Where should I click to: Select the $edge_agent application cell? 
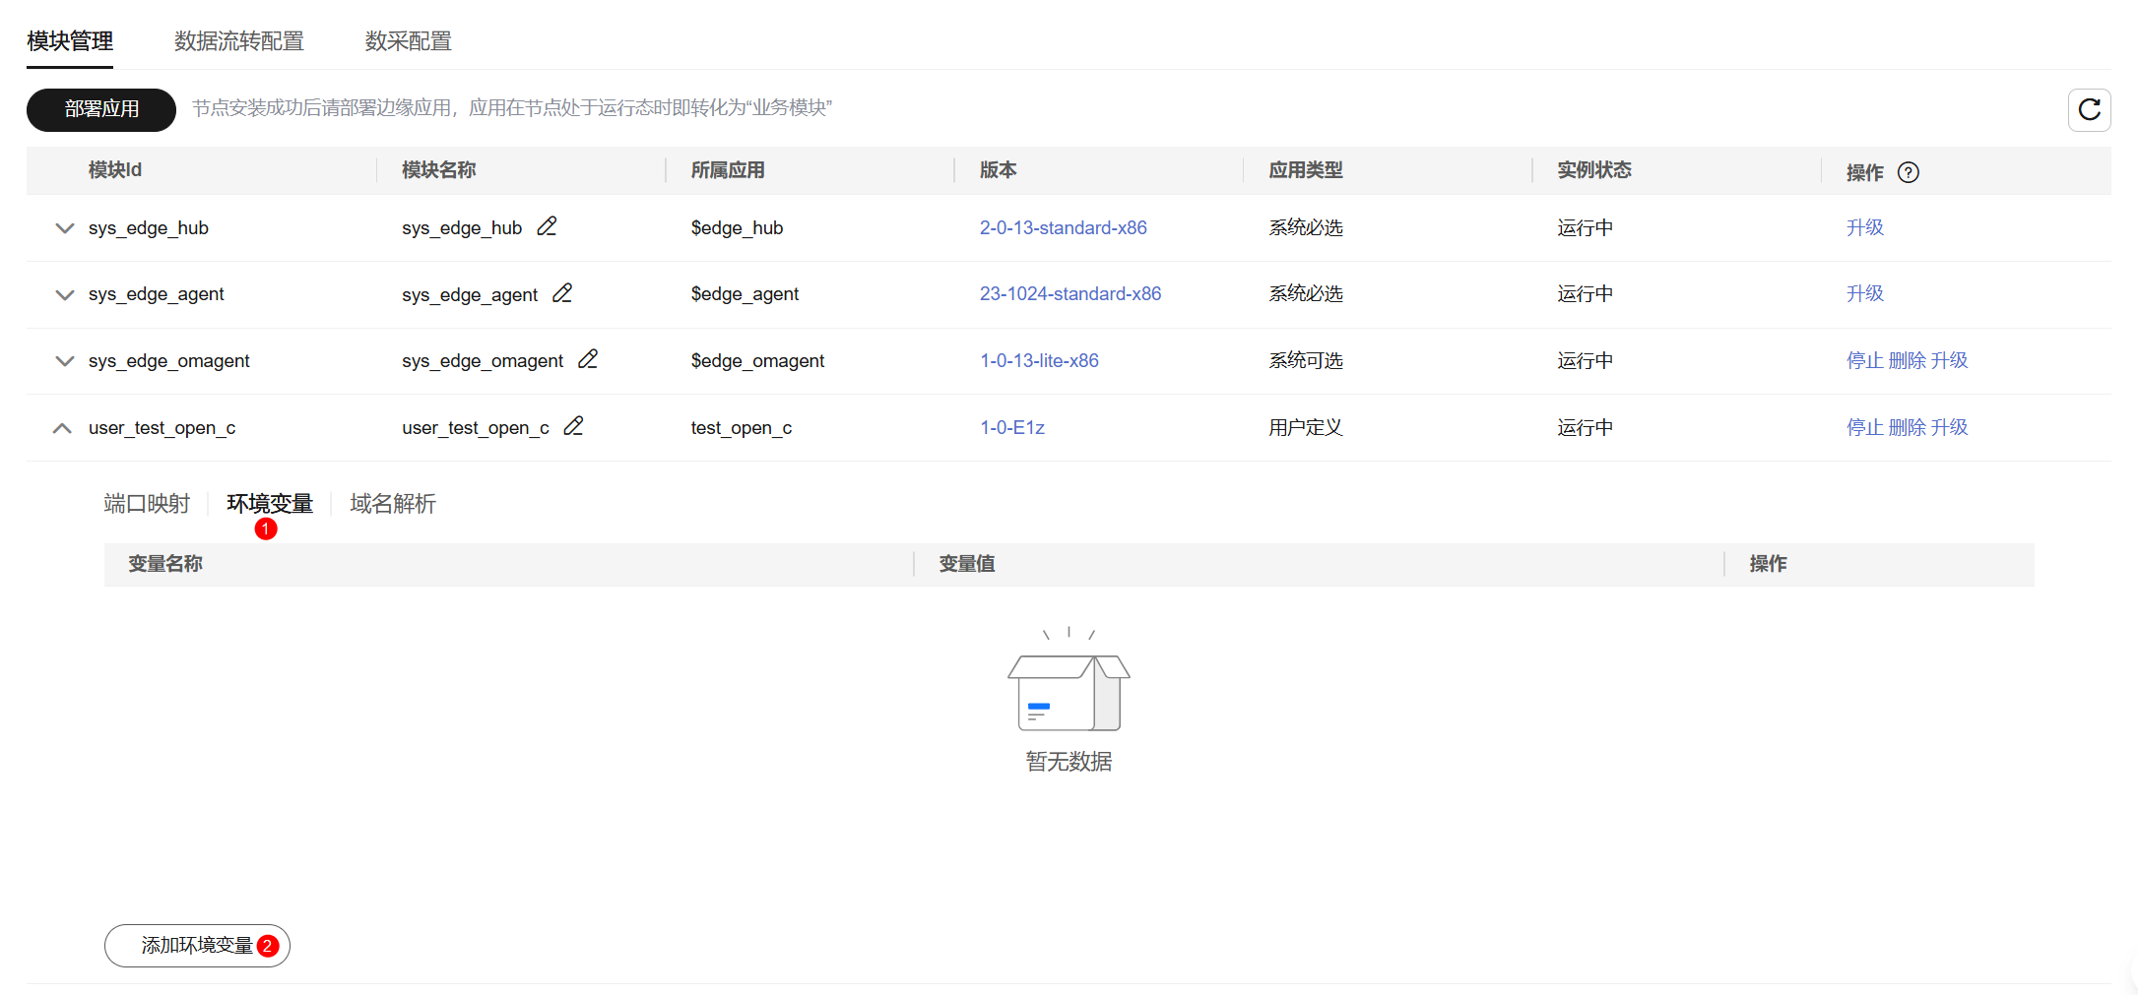(x=745, y=293)
